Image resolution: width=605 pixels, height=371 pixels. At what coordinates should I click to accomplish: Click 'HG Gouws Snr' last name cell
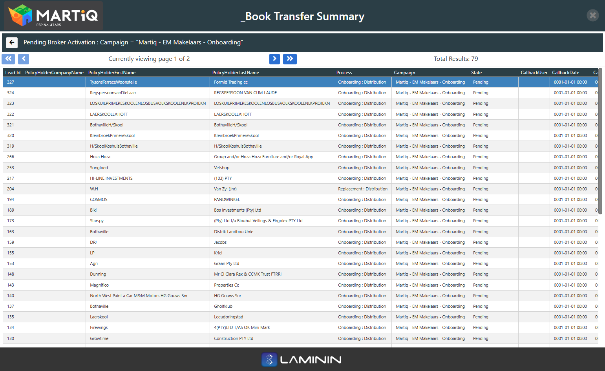(x=272, y=296)
